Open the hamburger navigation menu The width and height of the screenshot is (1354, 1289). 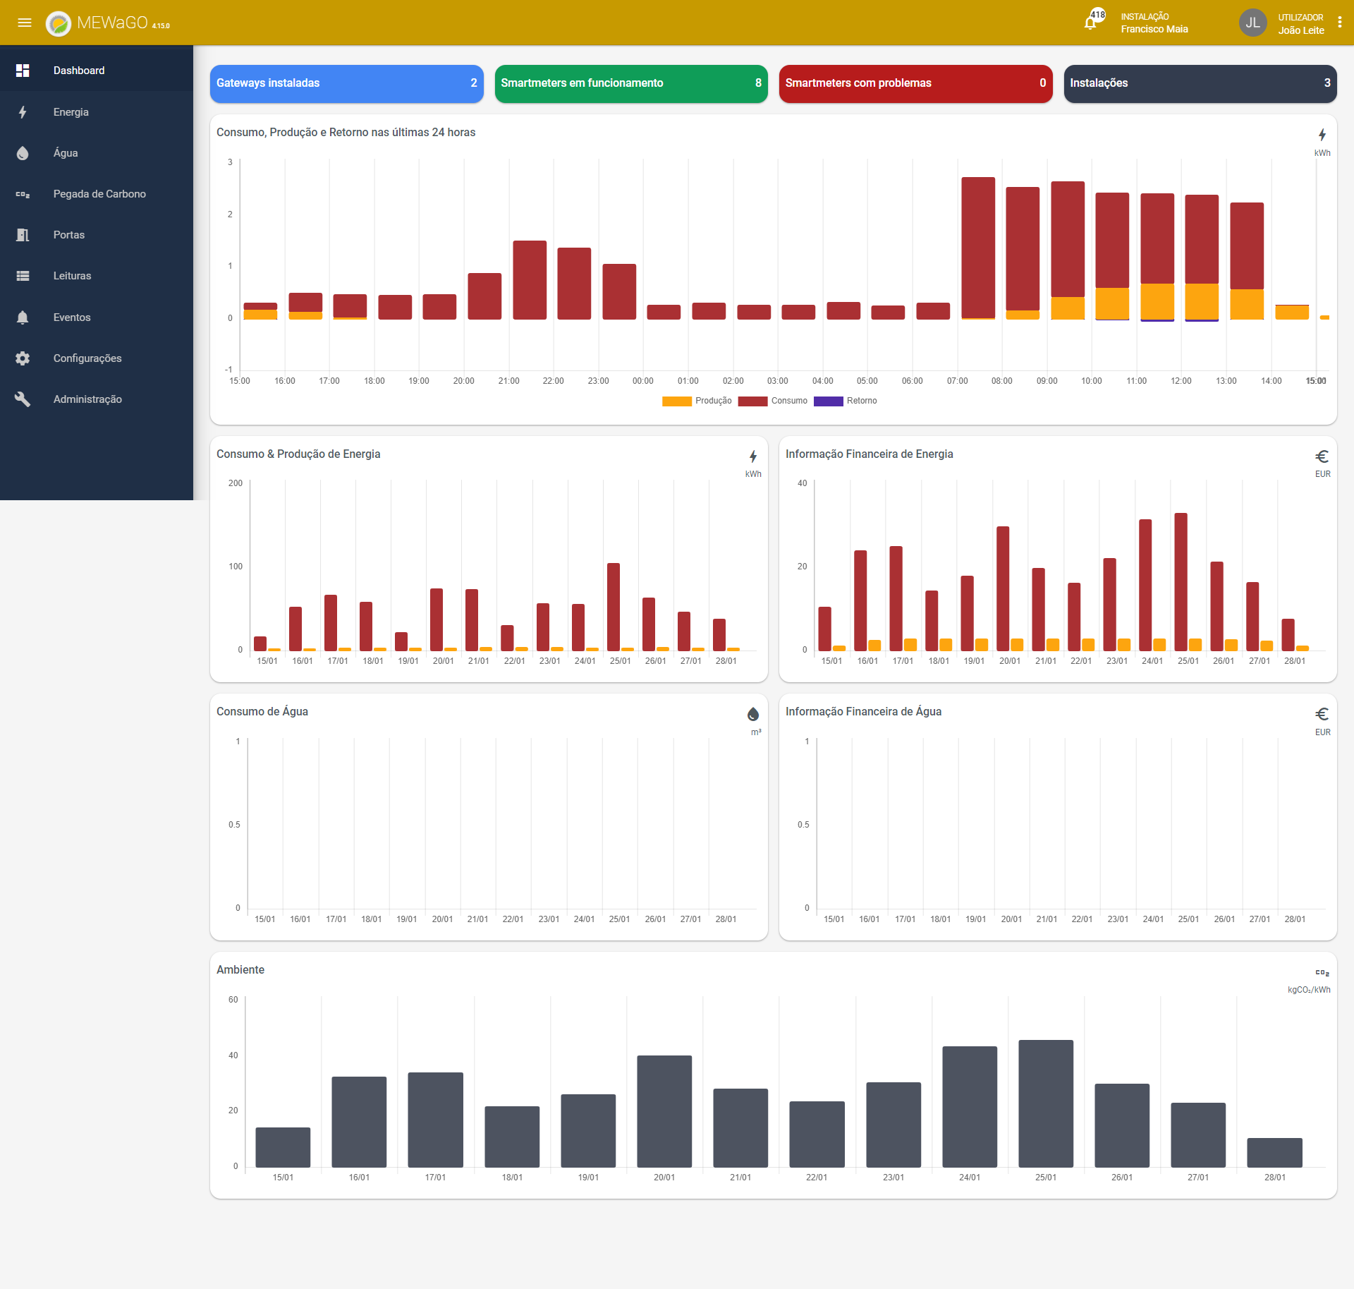[25, 23]
